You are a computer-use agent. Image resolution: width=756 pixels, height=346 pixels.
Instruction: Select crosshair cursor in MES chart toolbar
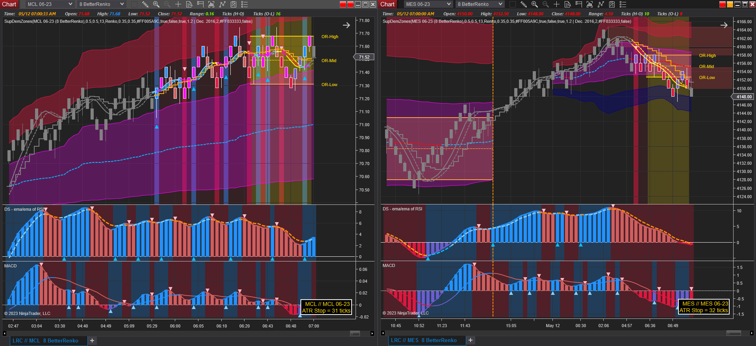pos(556,4)
